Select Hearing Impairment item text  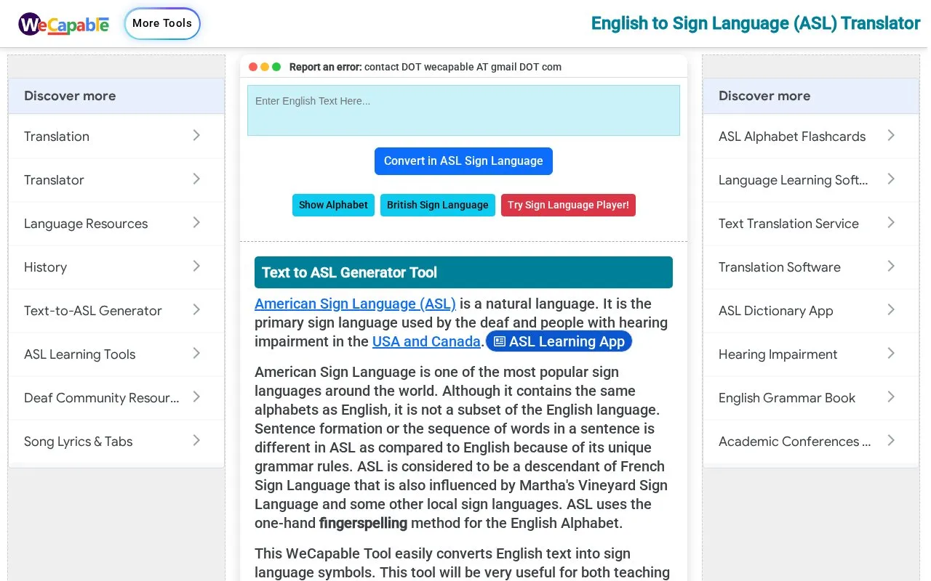(x=778, y=354)
